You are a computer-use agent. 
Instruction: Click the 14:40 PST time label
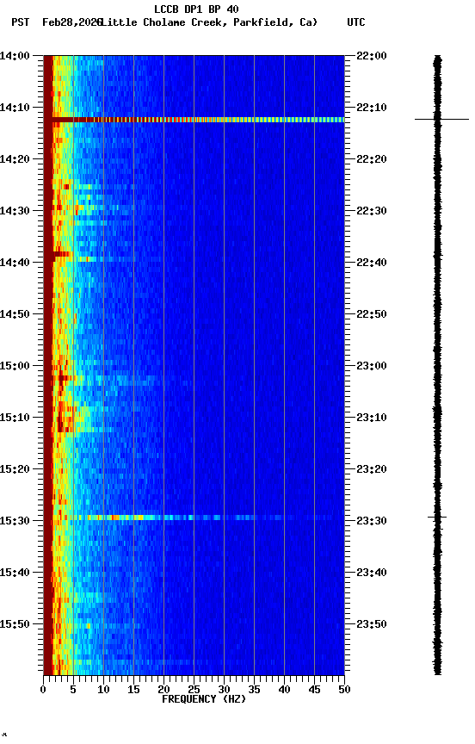15,263
